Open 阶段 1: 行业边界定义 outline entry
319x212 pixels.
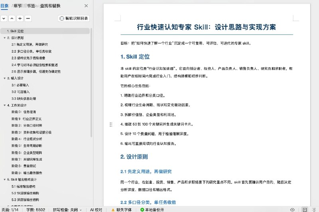point(26,119)
